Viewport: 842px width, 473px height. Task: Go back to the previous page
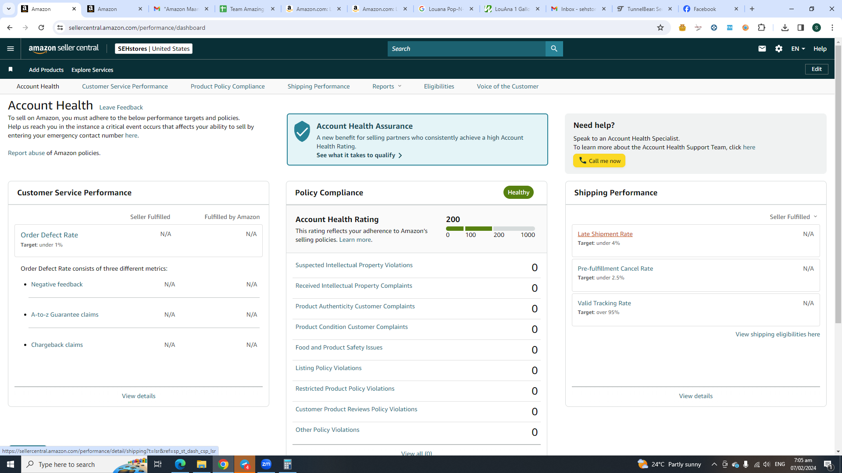[10, 28]
